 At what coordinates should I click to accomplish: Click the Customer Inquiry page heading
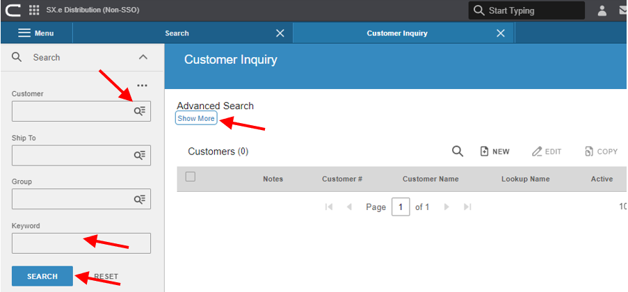[x=231, y=60]
